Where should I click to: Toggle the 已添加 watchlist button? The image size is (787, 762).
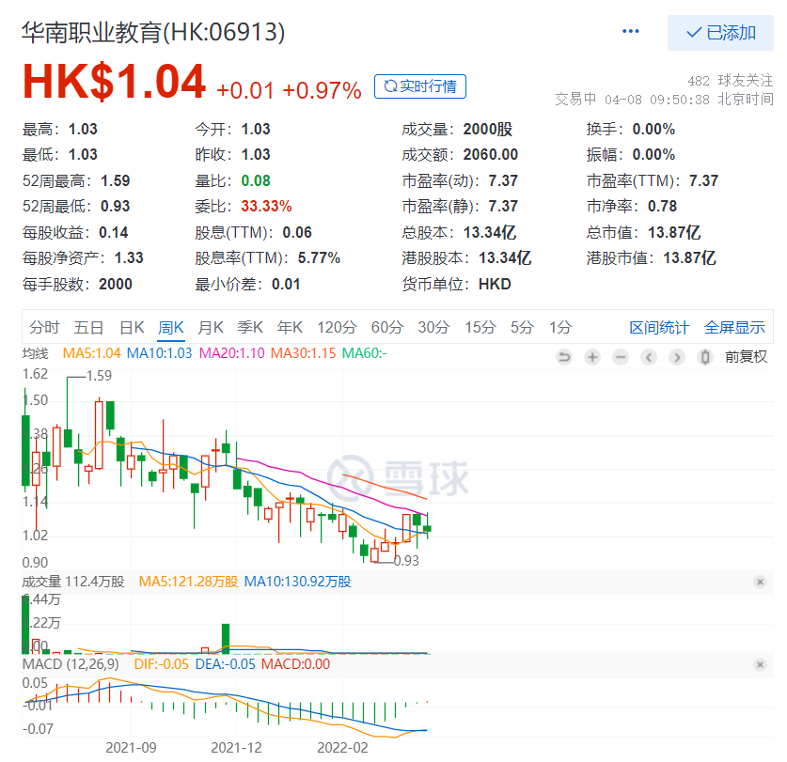(x=720, y=33)
